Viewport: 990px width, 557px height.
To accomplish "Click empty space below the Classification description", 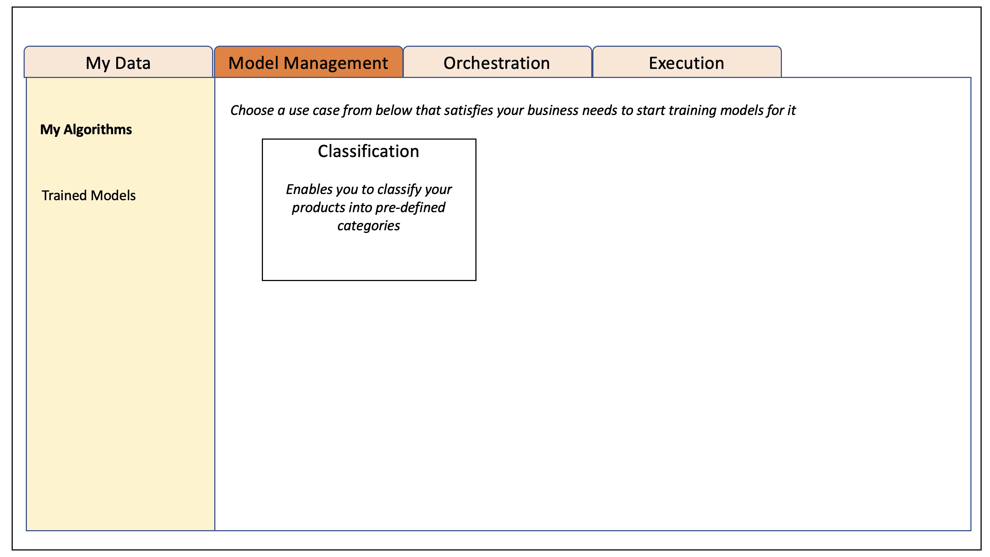I will [x=369, y=257].
